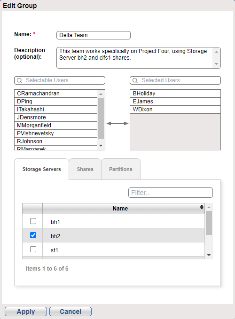Click the selectable users list scroll-down arrow
Viewport: 235px width, 319px height.
101,146
